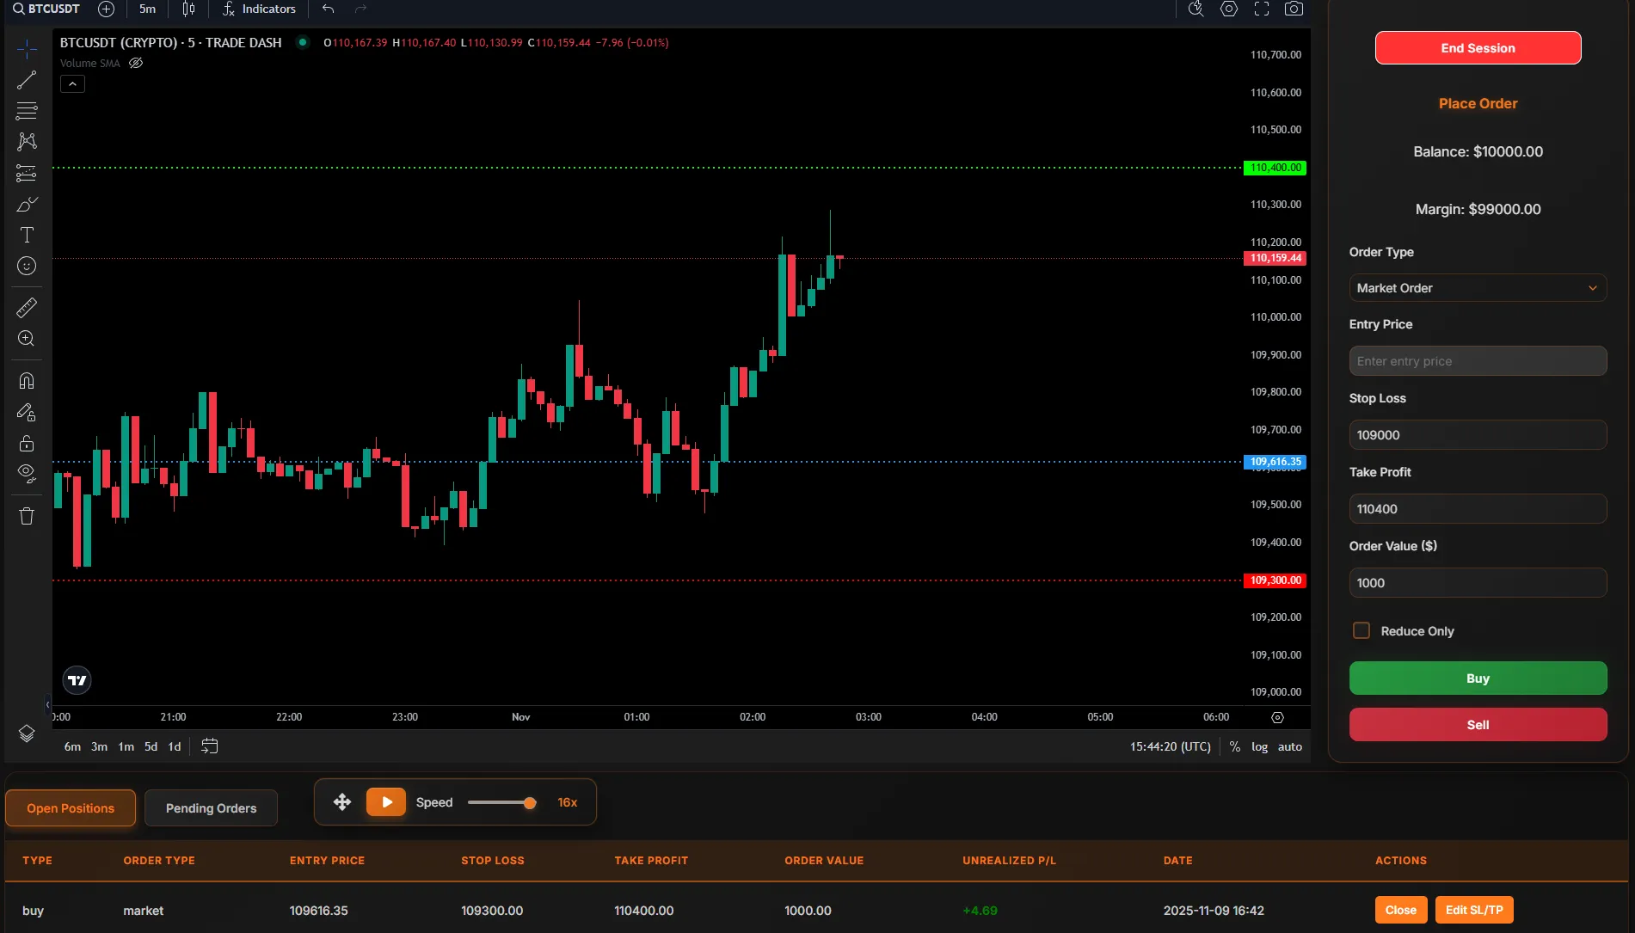Toggle magnet mode for drawings
Viewport: 1635px width, 933px height.
27,381
